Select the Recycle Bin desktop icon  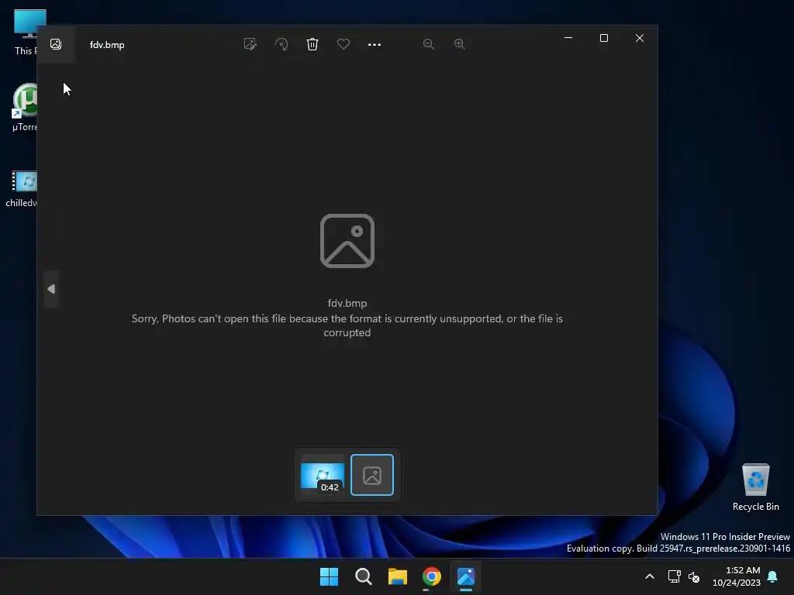pos(755,487)
